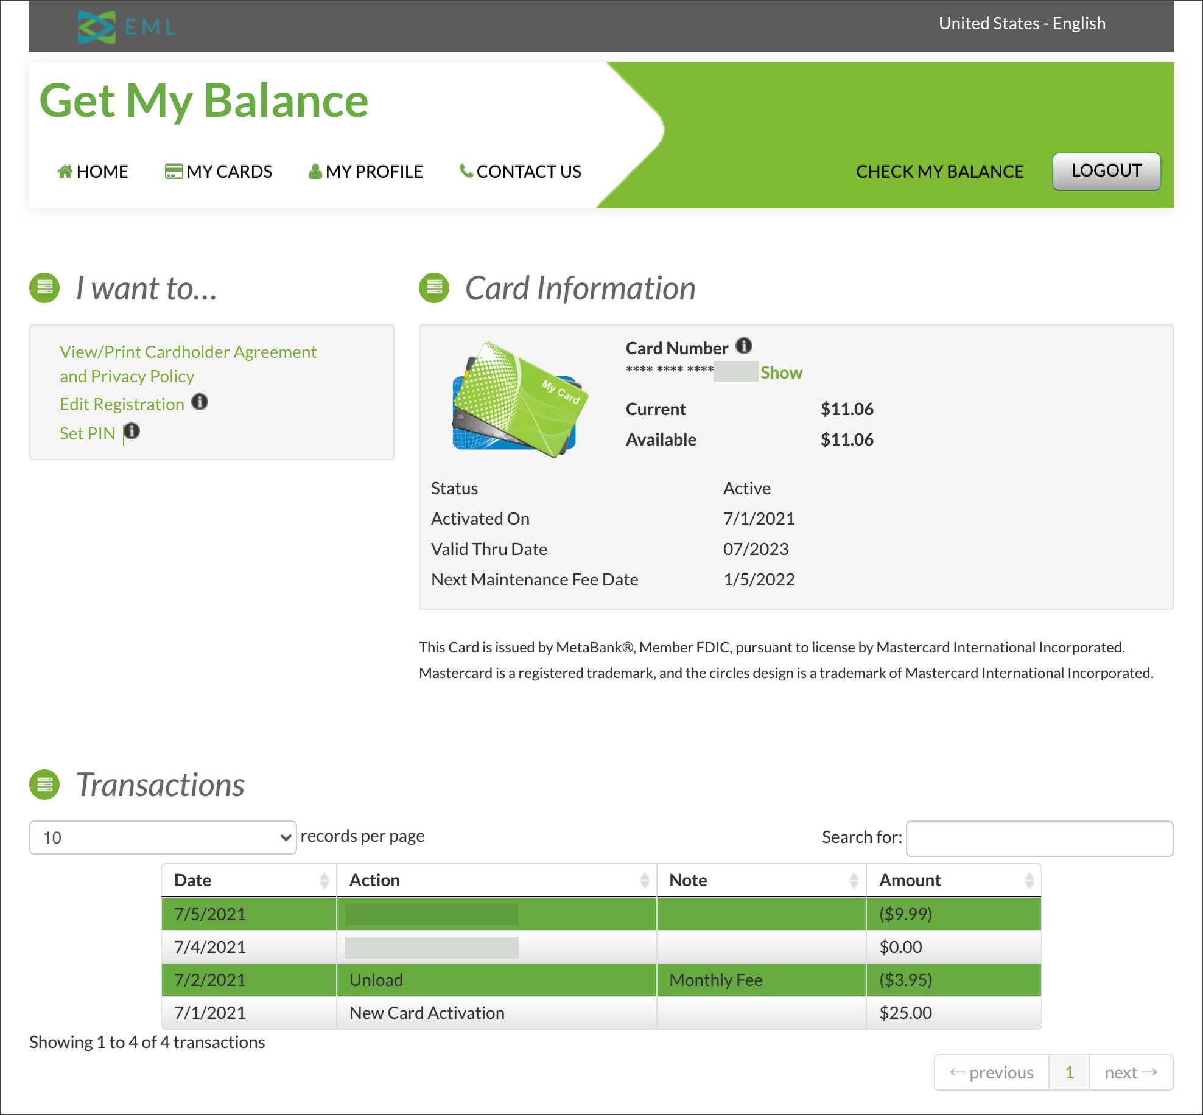Click the green Transactions section icon
This screenshot has width=1203, height=1115.
coord(44,785)
